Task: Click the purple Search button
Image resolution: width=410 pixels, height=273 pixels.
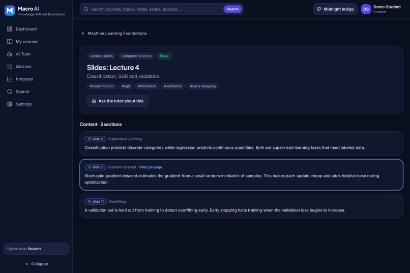Action: point(232,9)
